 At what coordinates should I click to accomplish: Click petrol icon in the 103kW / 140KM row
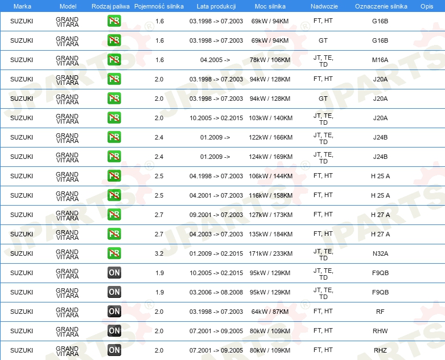(x=114, y=118)
